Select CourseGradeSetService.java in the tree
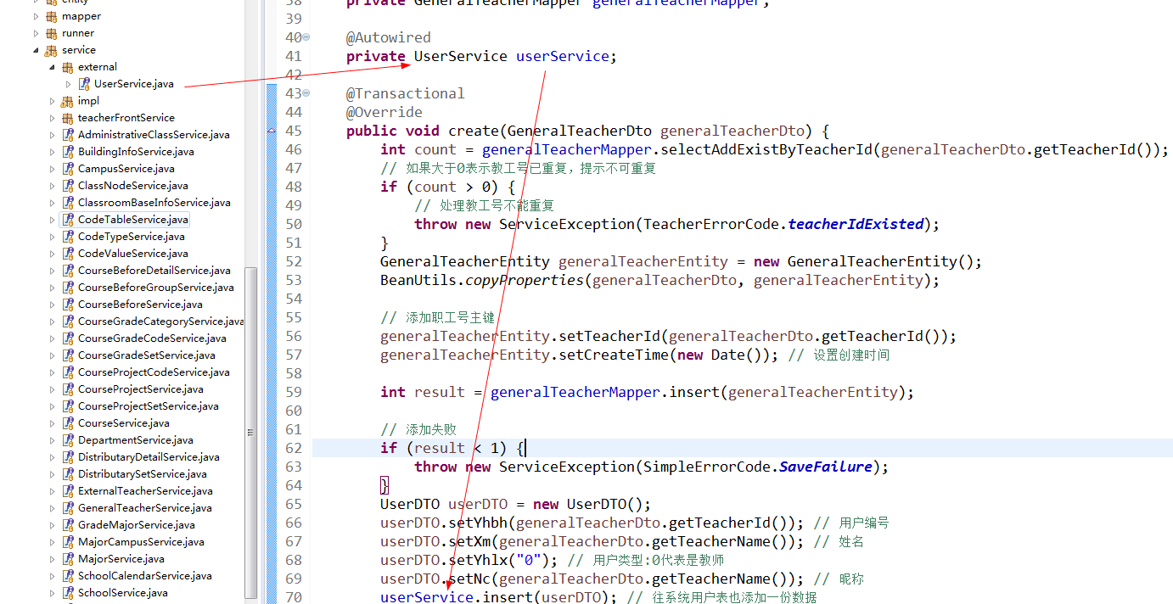 pyautogui.click(x=146, y=355)
